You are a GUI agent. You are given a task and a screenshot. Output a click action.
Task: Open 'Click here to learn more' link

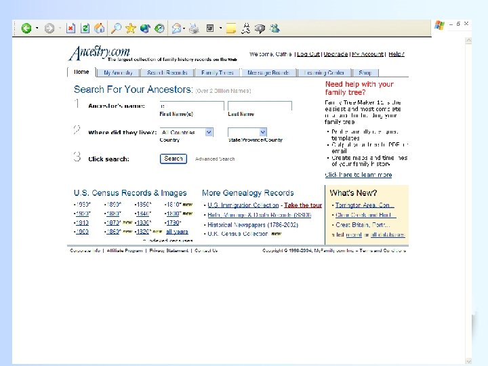coord(359,175)
